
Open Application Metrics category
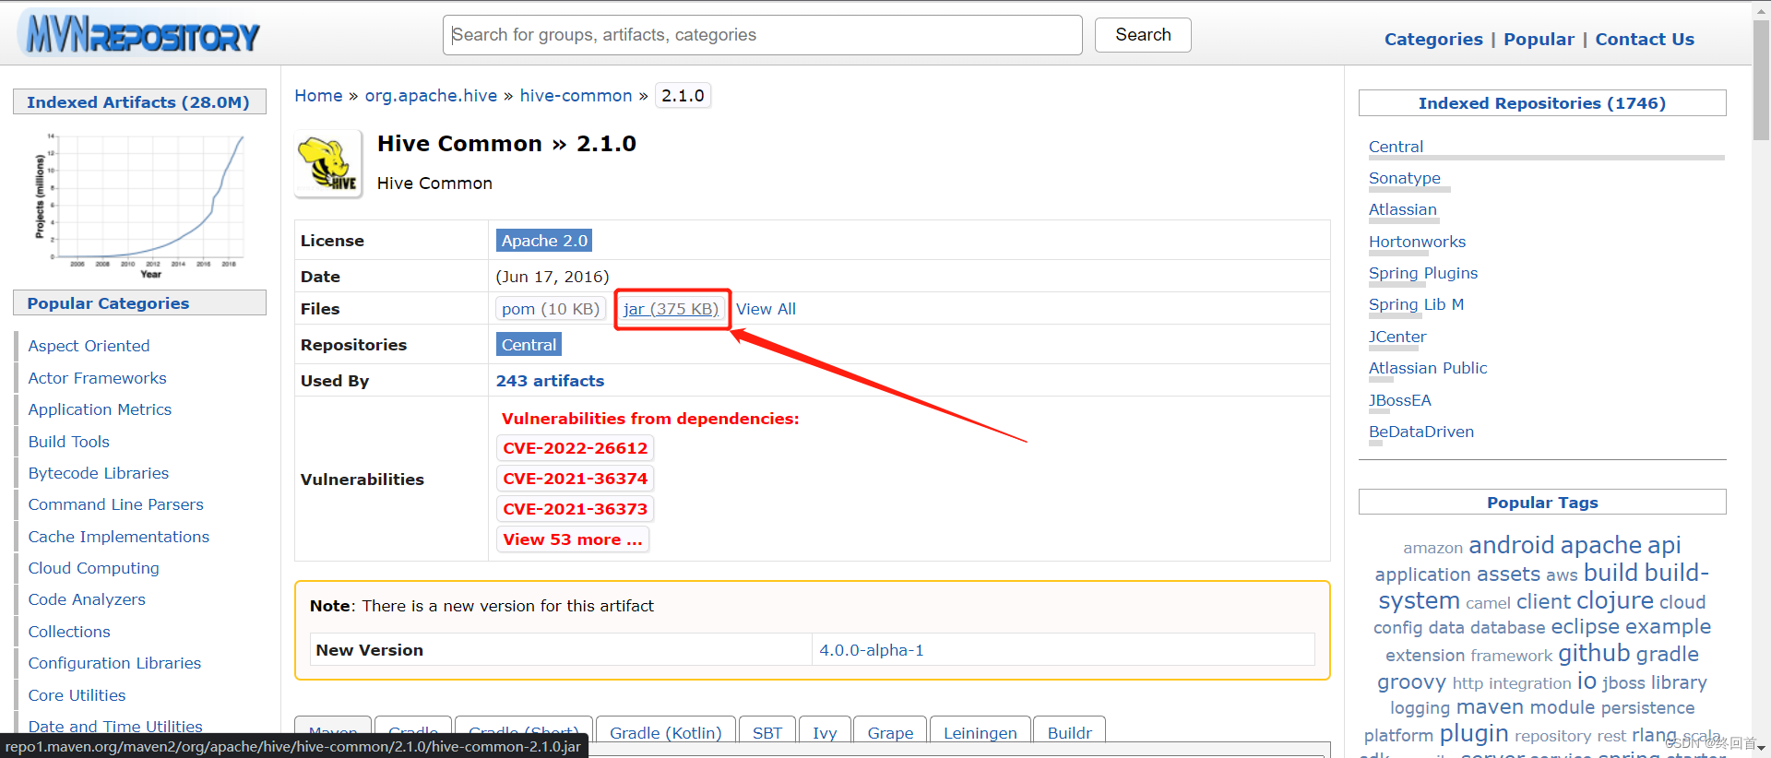100,409
